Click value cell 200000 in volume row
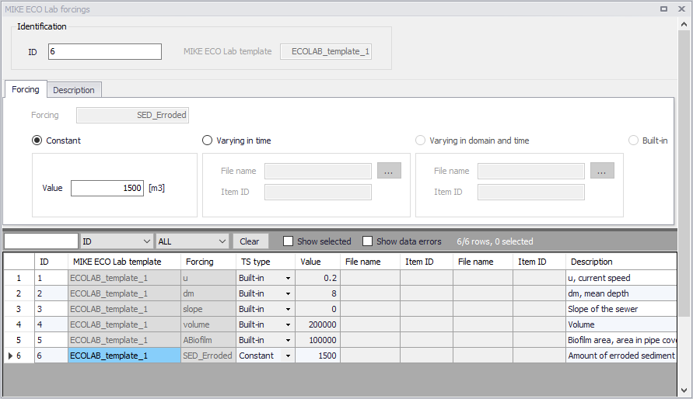Viewport: 693px width, 399px height. coord(318,325)
